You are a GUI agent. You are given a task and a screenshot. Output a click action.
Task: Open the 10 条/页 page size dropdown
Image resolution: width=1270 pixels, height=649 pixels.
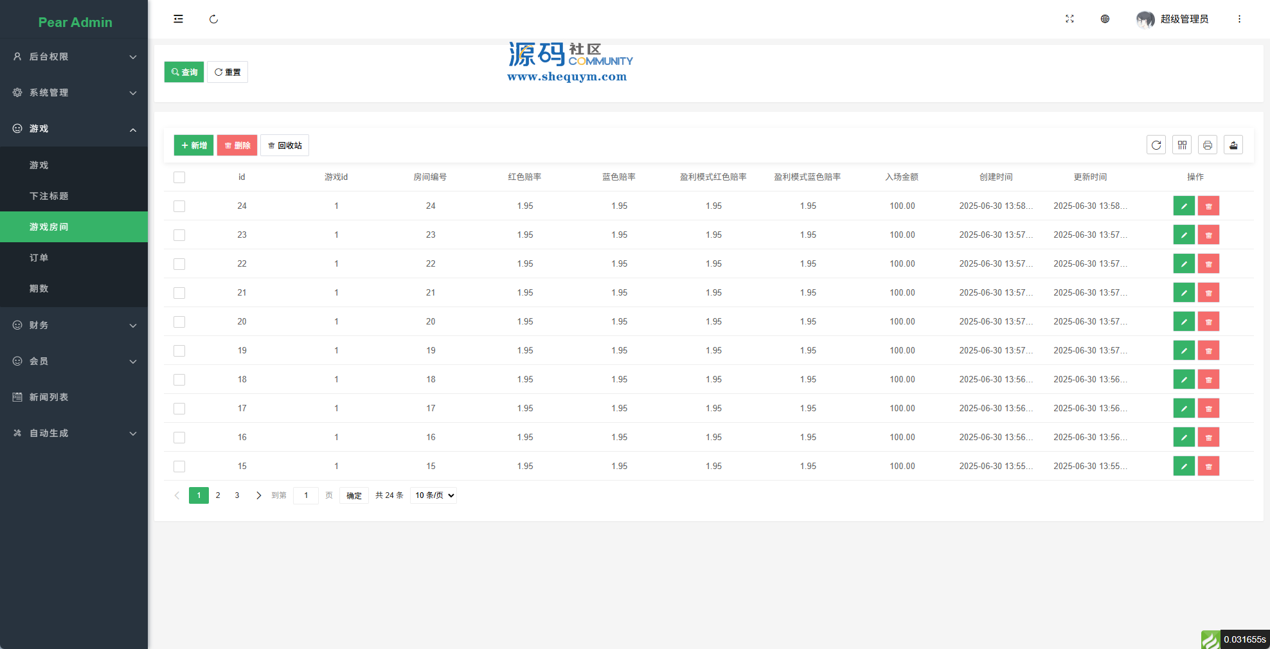click(434, 495)
